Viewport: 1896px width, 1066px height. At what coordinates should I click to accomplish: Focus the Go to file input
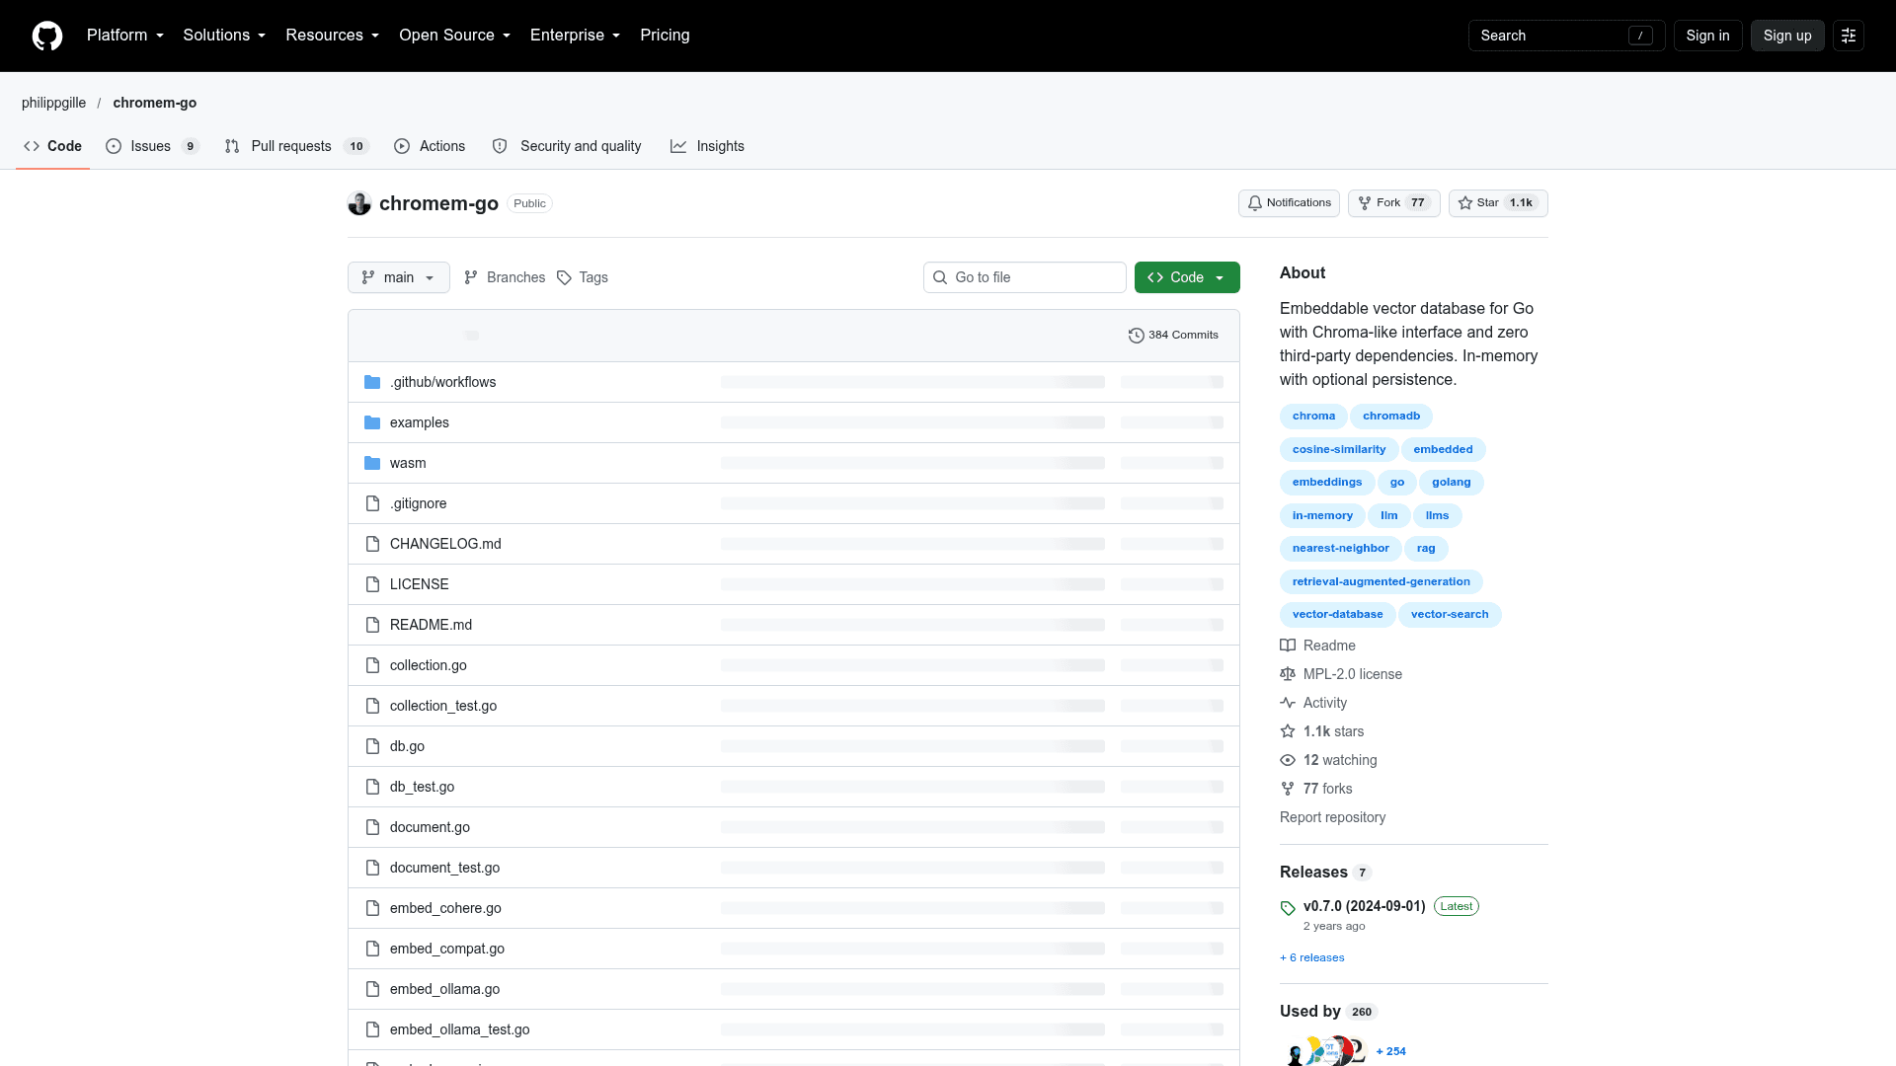pos(1025,277)
